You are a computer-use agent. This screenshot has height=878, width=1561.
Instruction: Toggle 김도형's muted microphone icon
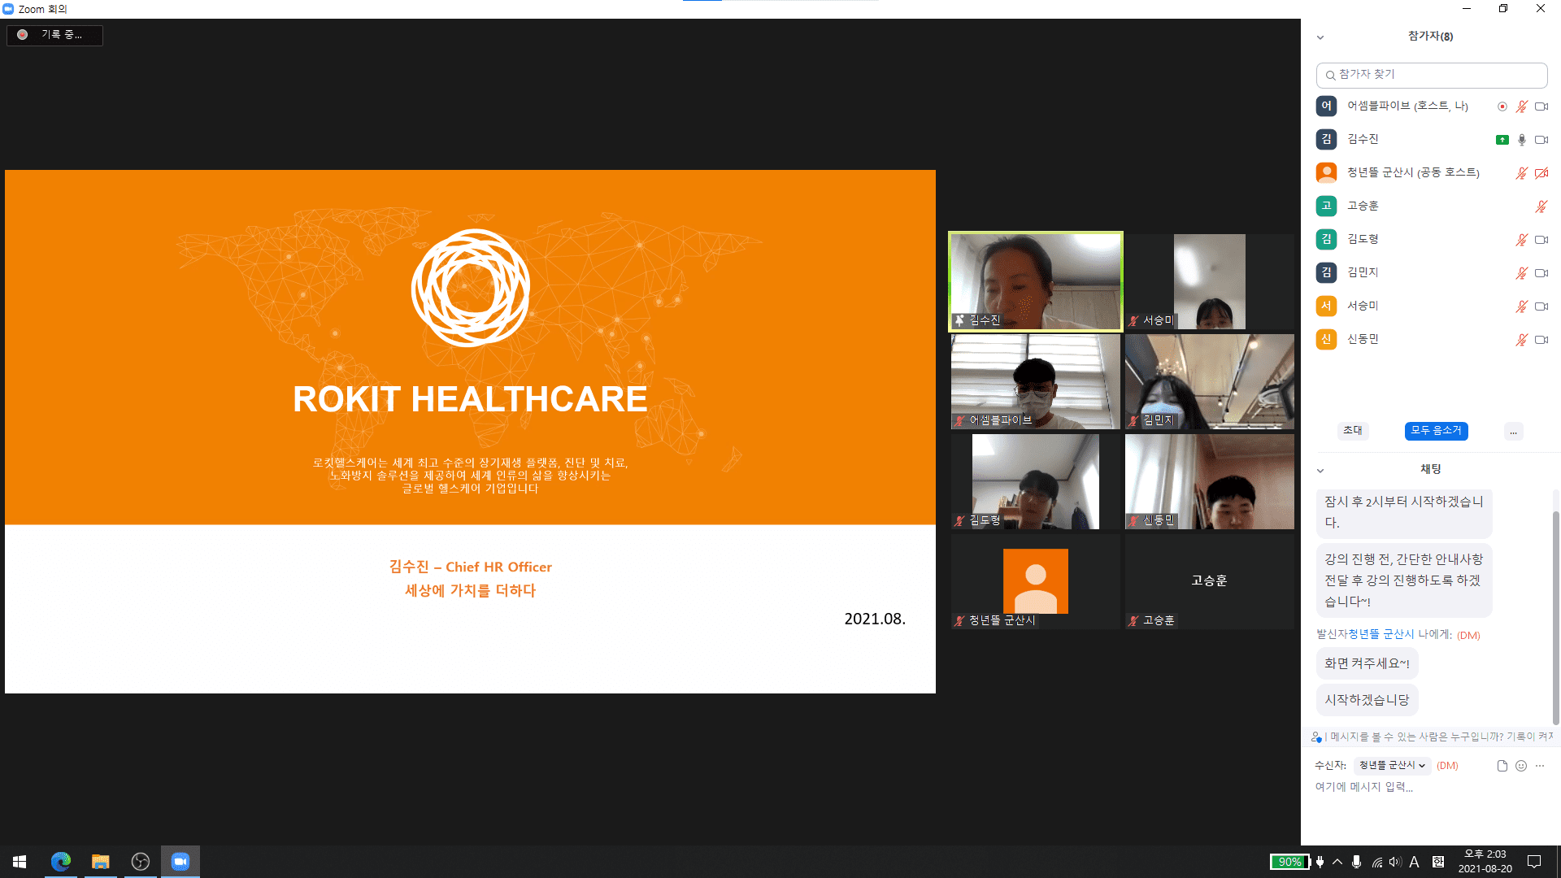coord(1522,240)
